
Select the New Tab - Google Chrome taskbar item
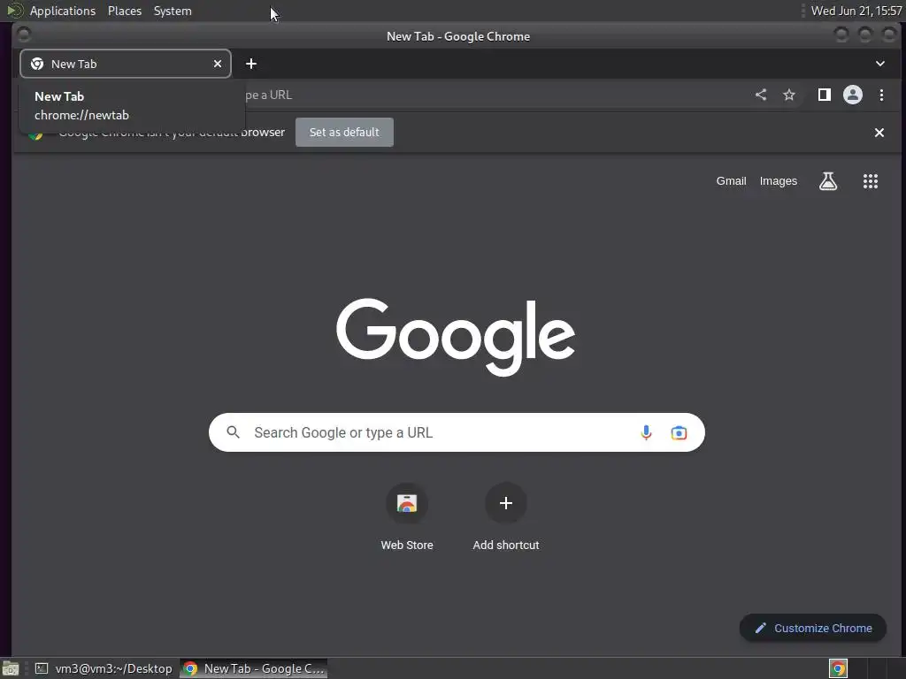tap(254, 668)
